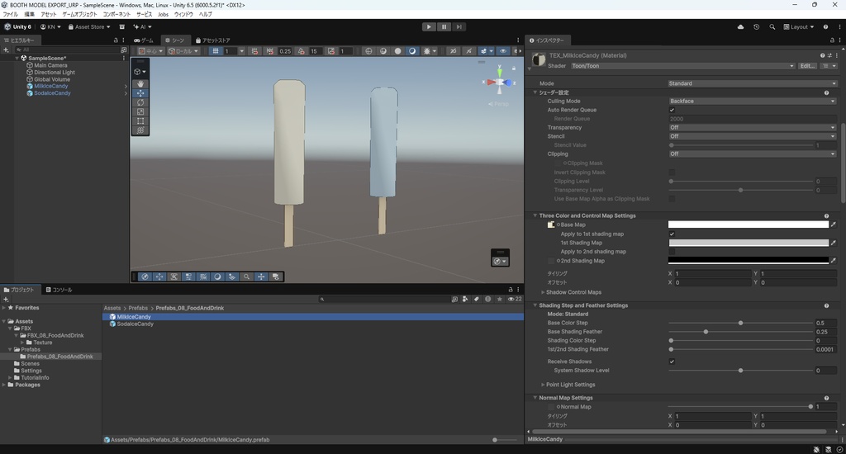Select the Hand view tool
Viewport: 846px width, 454px height.
click(x=140, y=84)
